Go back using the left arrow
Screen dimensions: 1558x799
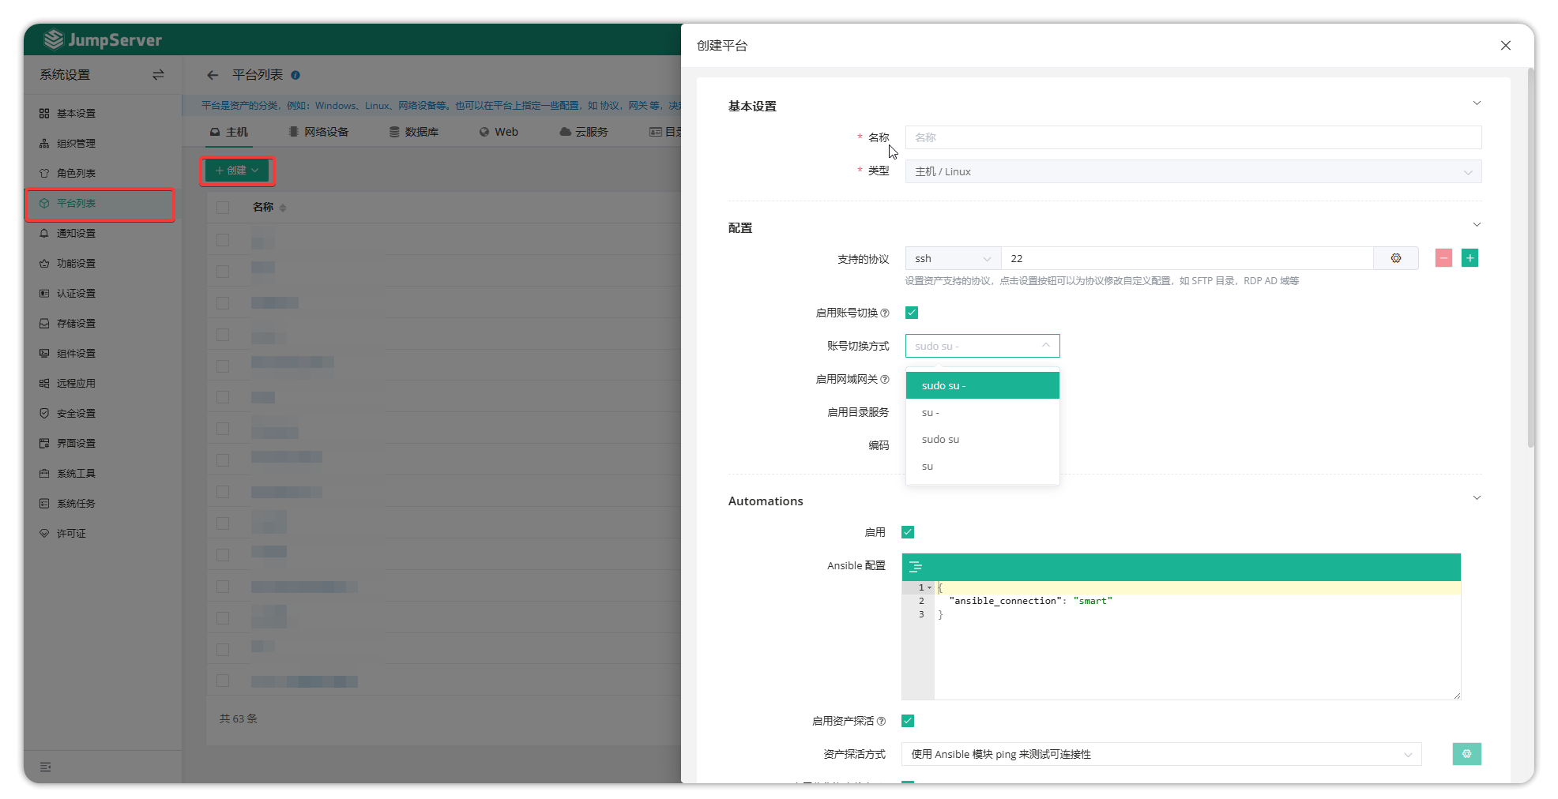(213, 75)
